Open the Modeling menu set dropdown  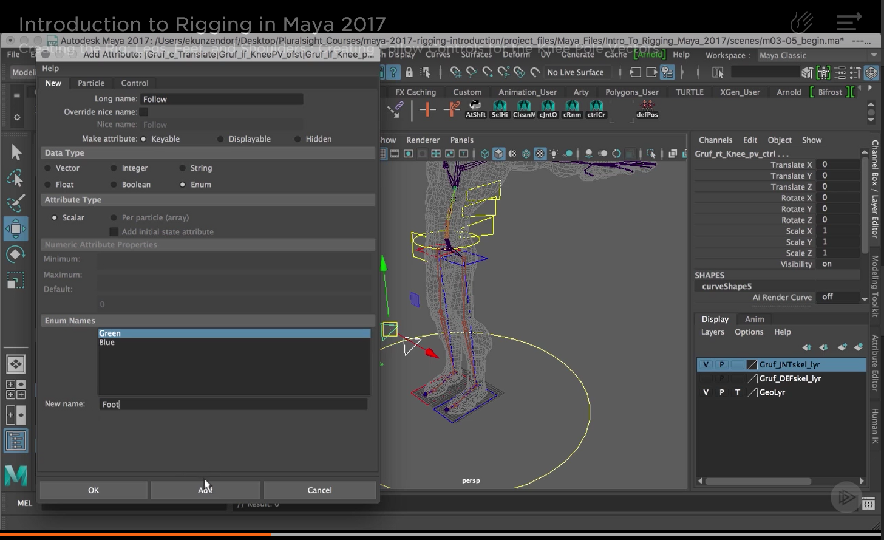click(x=23, y=72)
